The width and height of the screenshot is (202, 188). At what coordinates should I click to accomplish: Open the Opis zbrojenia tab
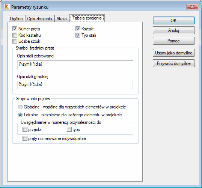click(x=39, y=19)
